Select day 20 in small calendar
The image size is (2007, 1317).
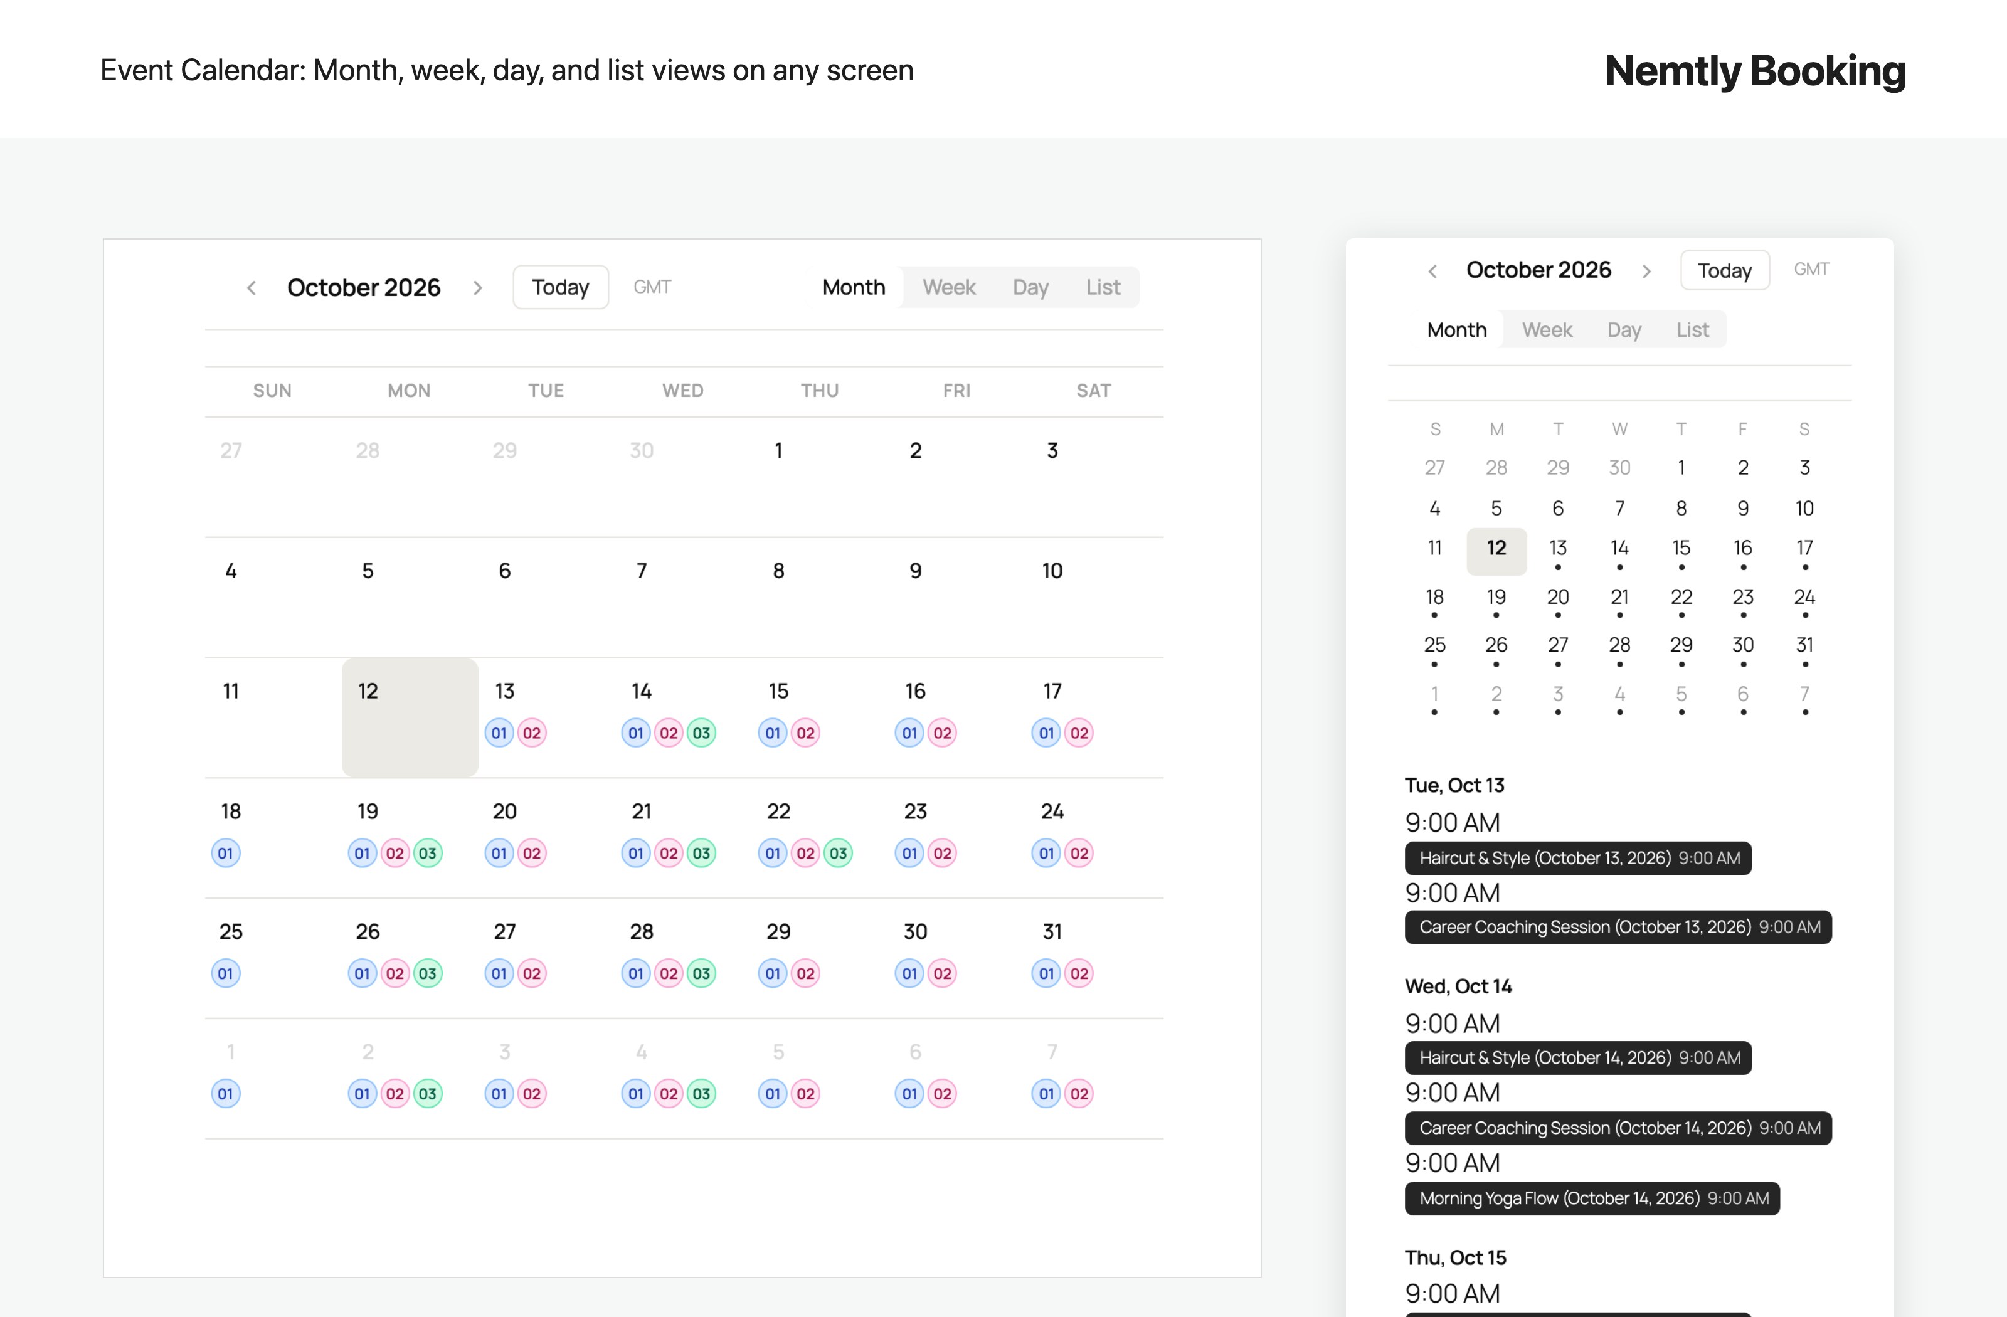click(1557, 597)
